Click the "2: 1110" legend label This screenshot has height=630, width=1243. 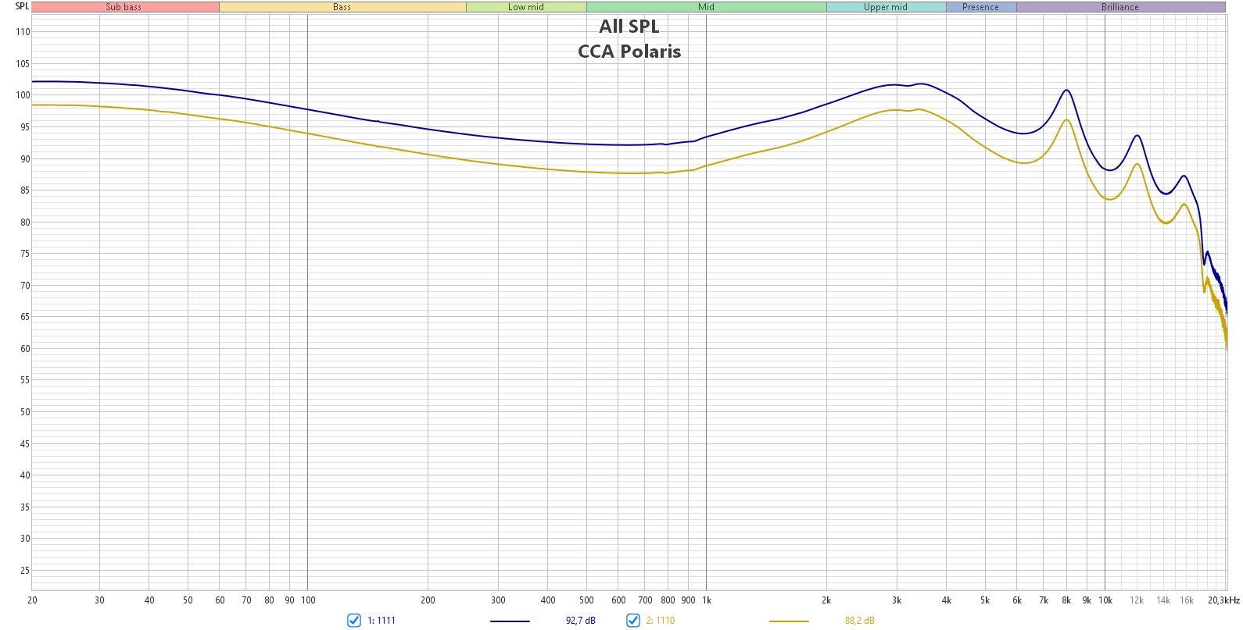[661, 621]
